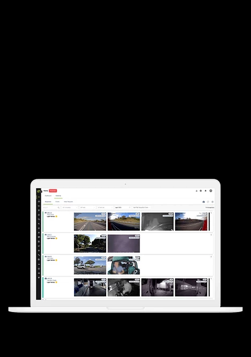Viewport: 251px width, 357px height.
Task: Switch to the middle sub-tab
Action: coord(57,202)
